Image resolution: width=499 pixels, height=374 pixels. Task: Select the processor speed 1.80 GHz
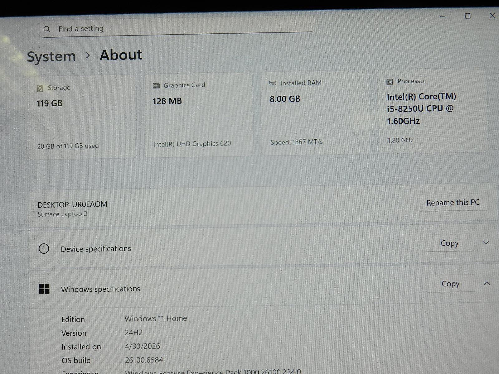click(400, 140)
